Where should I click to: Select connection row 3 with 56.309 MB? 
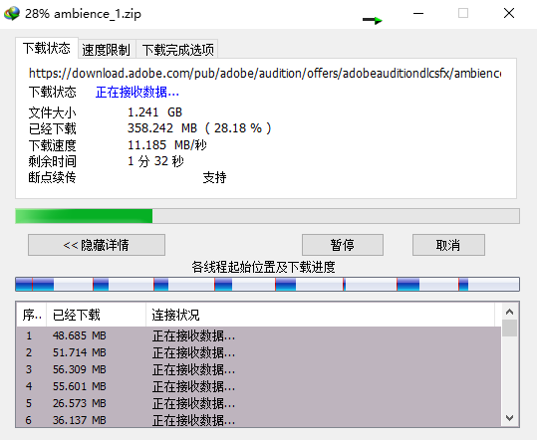259,369
